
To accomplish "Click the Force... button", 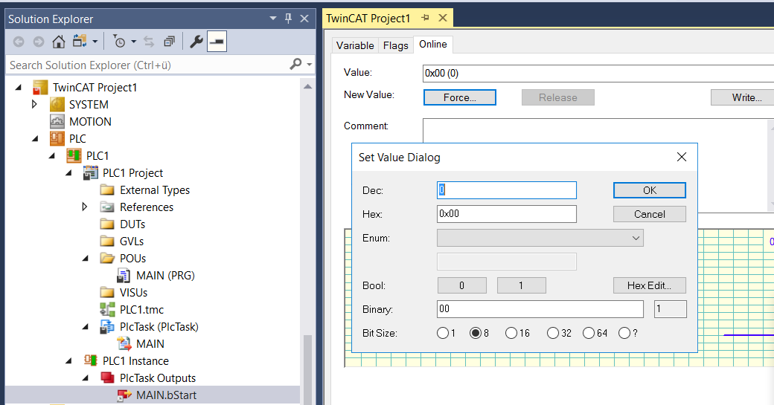I will tap(460, 97).
